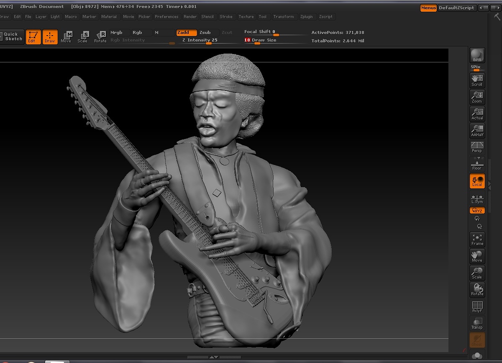
Task: Activate Edit mode button
Action: [x=33, y=37]
